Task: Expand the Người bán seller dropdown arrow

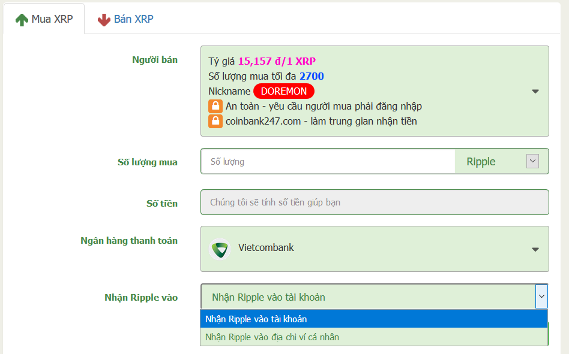Action: coord(535,92)
